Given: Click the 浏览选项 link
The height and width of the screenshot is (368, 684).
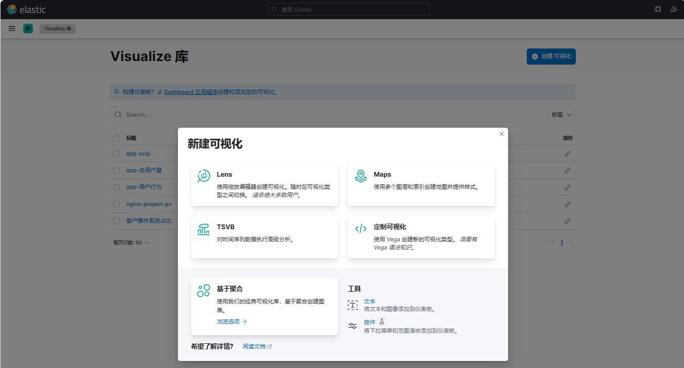Looking at the screenshot, I should pos(232,322).
